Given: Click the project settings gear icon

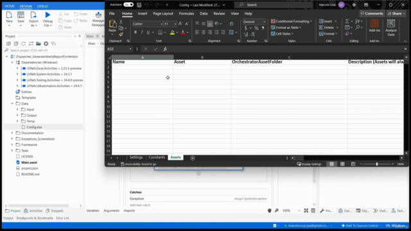Looking at the screenshot, I should point(46,44).
